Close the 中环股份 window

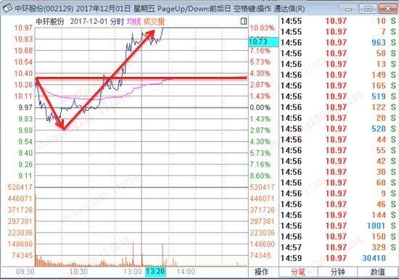(388, 9)
